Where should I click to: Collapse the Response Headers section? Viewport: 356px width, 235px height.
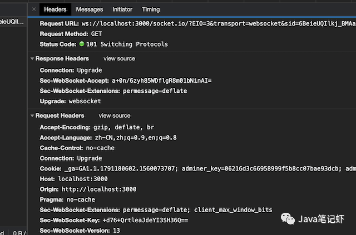coord(32,58)
